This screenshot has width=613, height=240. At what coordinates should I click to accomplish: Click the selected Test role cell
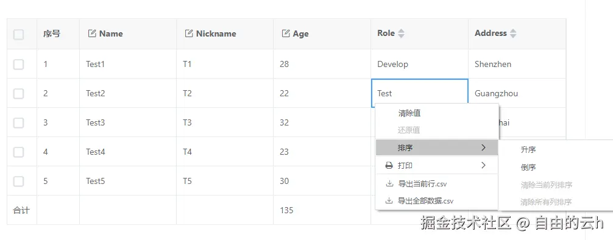(419, 93)
